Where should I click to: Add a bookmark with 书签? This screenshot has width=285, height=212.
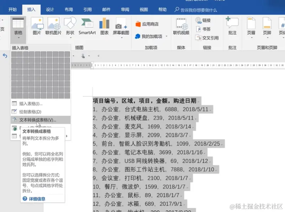coord(207,29)
